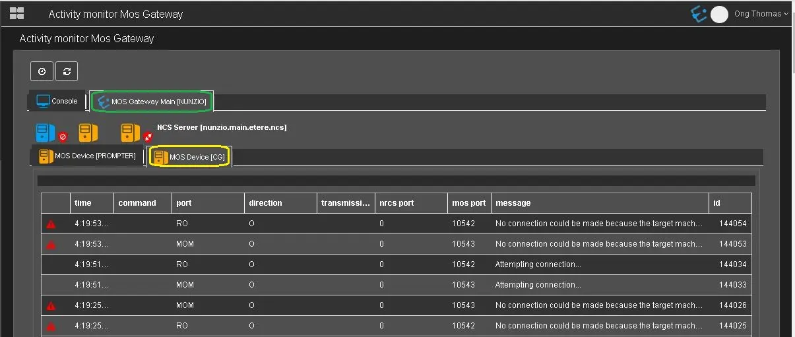Click the mos port column header
Image resolution: width=795 pixels, height=337 pixels.
click(x=468, y=203)
